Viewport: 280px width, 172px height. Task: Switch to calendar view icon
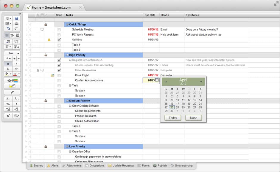18,35
